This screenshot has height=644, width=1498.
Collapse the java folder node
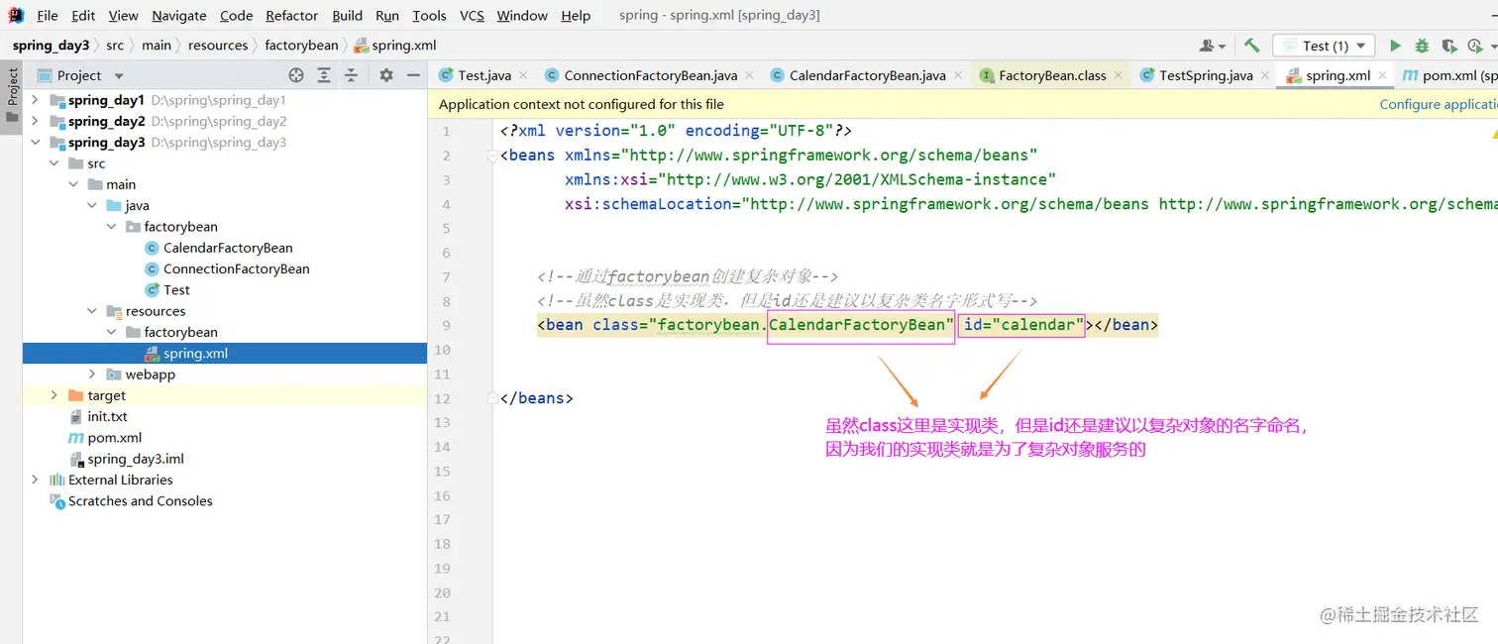point(92,205)
